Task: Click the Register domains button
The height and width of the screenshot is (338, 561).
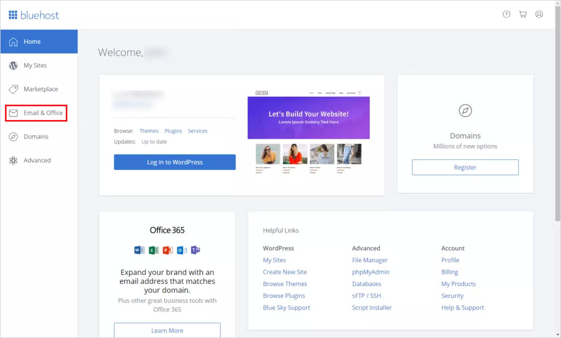Action: tap(465, 168)
